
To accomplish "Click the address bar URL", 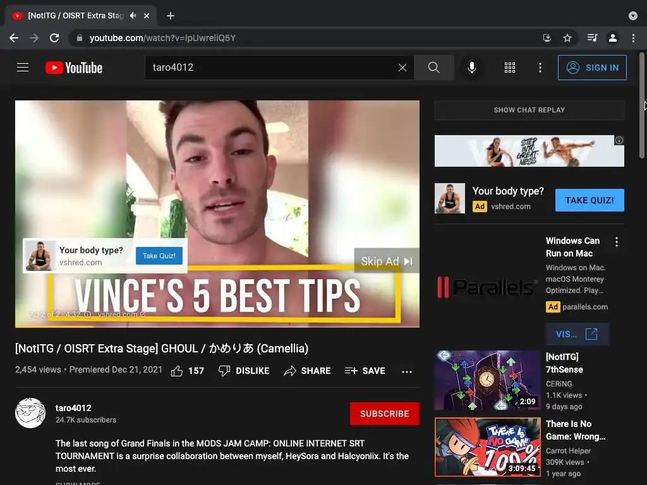I will (162, 38).
